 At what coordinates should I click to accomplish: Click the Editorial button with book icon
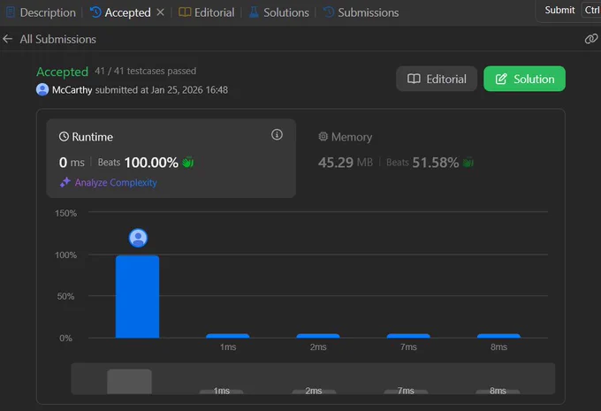[437, 79]
